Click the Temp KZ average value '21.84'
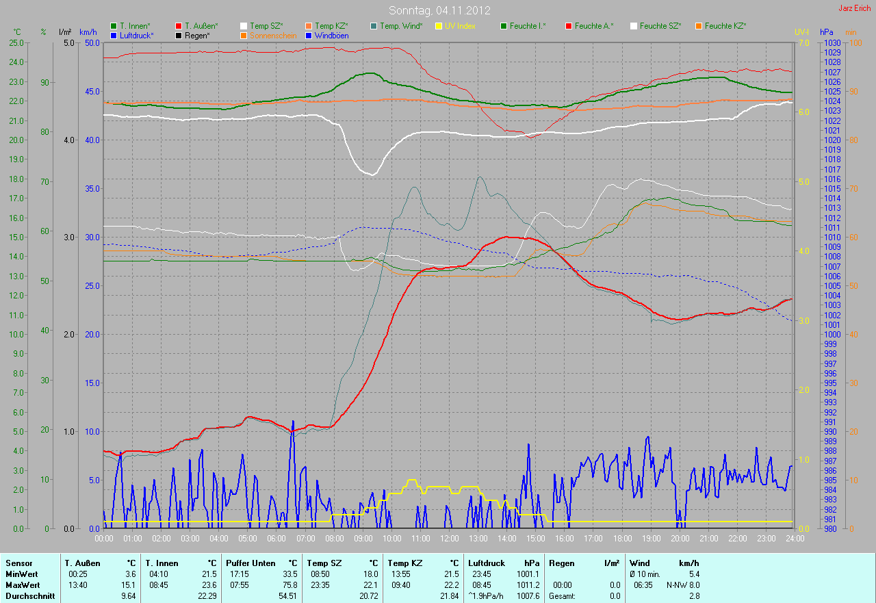Viewport: 876px width, 603px height. pos(449,596)
